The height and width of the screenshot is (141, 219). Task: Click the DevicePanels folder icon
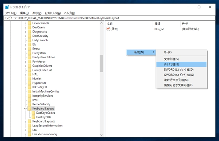29,23
